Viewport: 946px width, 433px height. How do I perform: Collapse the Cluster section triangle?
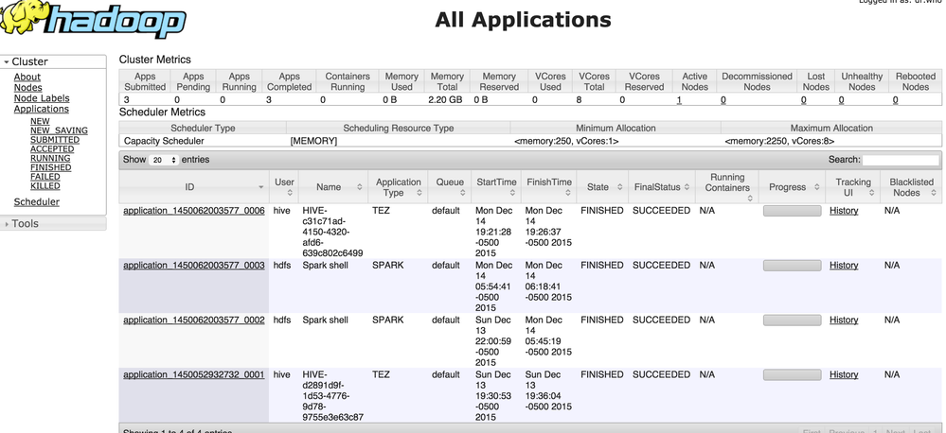(x=6, y=62)
